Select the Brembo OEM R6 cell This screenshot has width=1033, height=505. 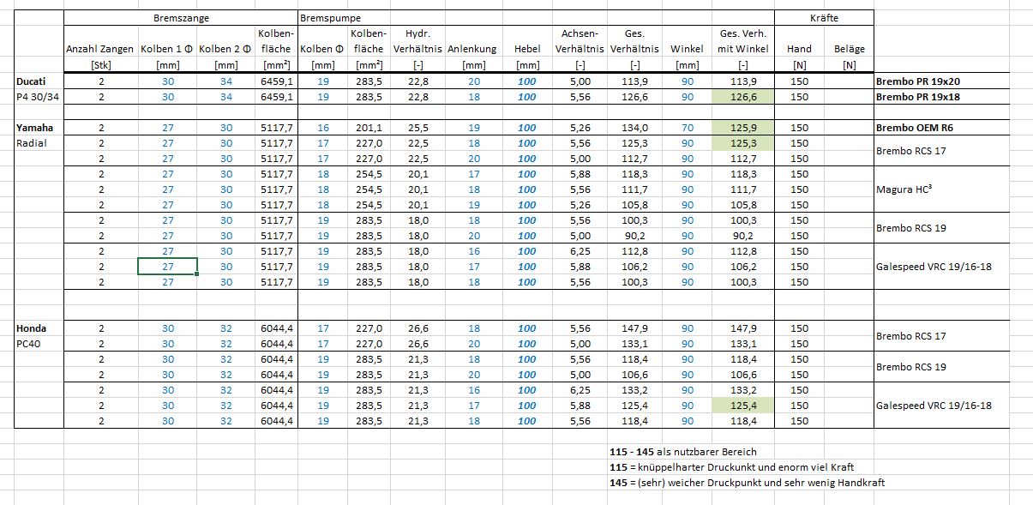coord(916,128)
